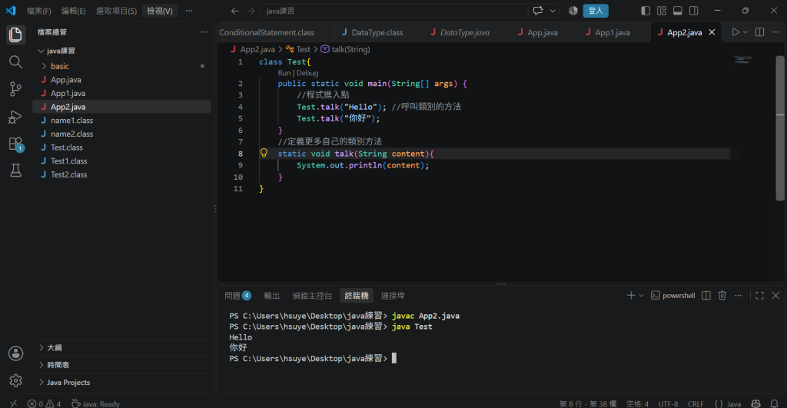Open the Extensions view with update badge
This screenshot has width=787, height=408.
pyautogui.click(x=15, y=144)
